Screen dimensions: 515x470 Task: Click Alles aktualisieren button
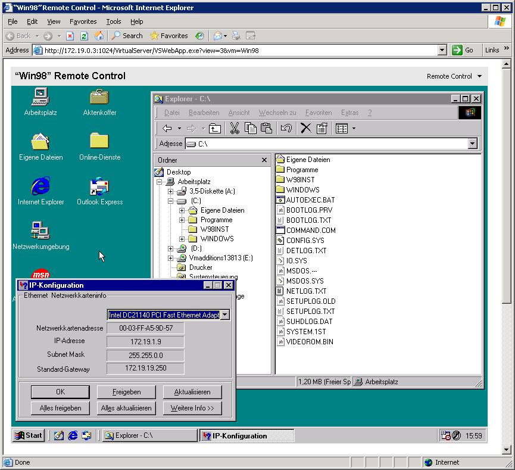pos(126,408)
